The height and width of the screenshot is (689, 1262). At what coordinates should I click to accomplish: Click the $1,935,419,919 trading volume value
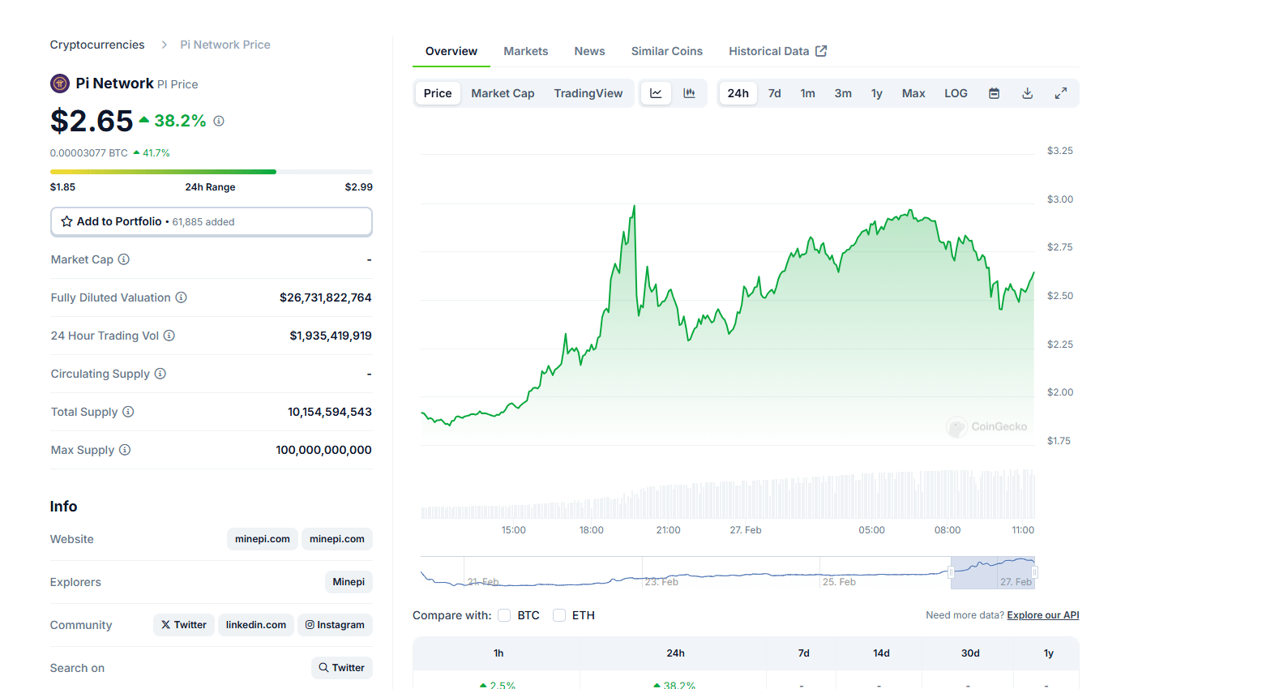[x=331, y=336]
